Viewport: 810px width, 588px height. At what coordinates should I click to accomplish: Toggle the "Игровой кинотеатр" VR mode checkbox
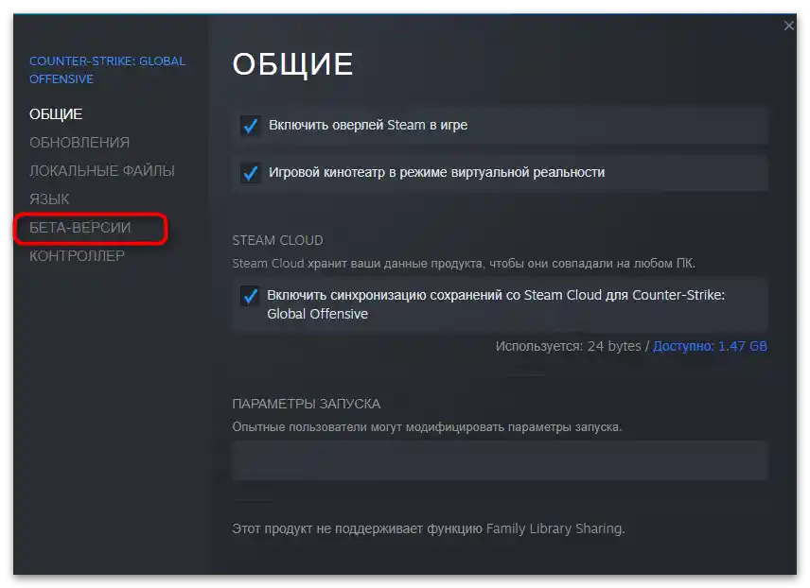tap(251, 172)
